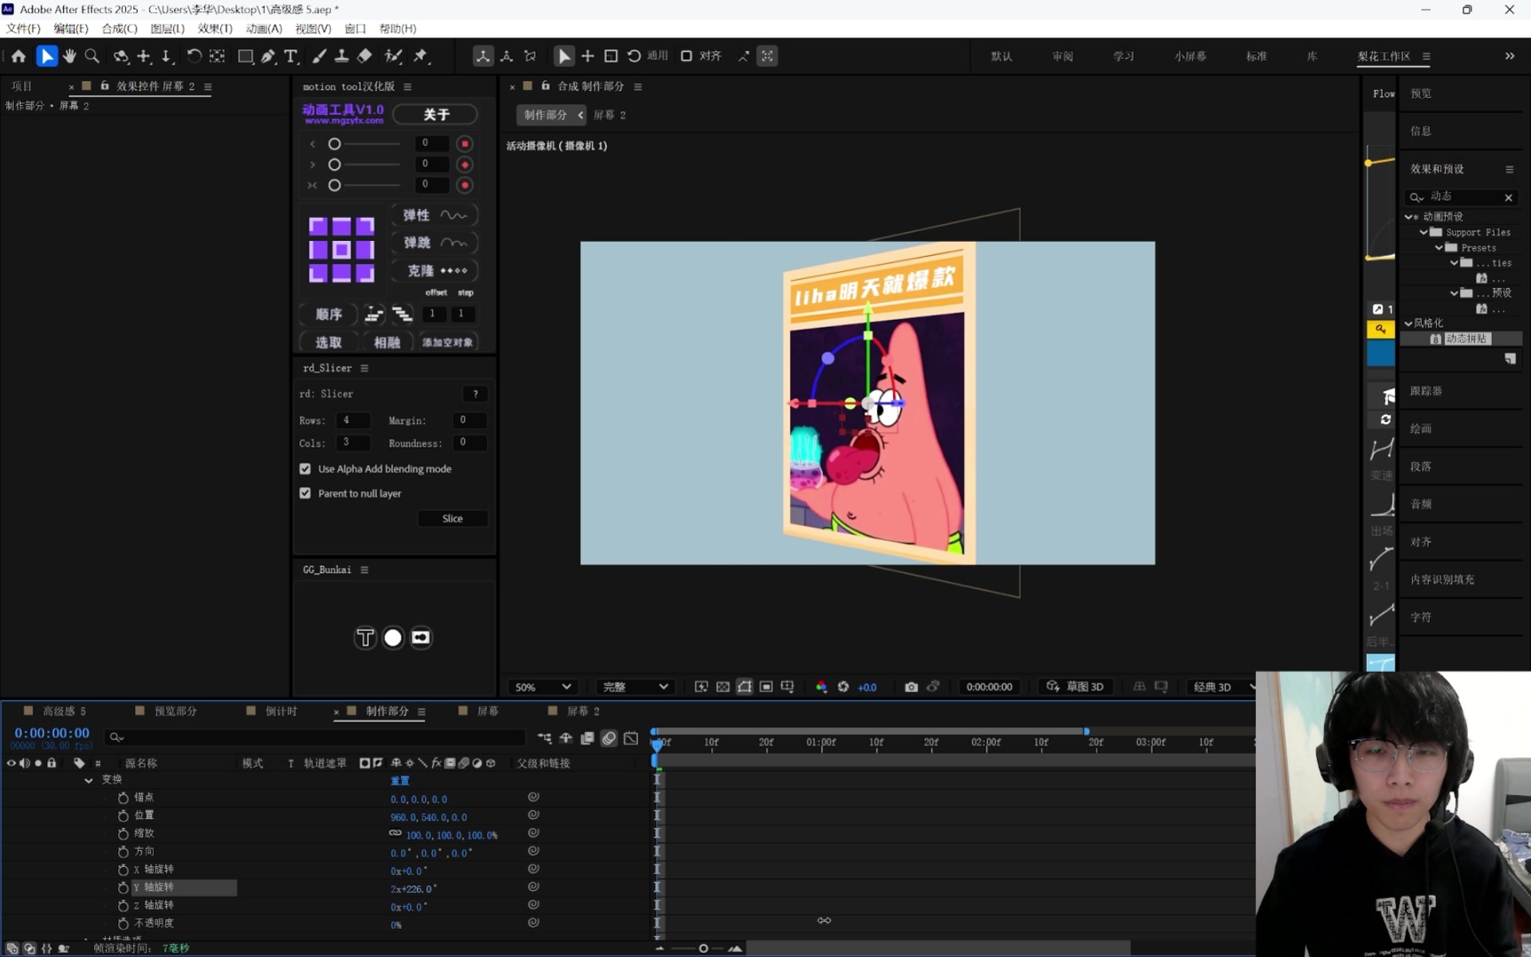
Task: Uncheck Use Alpha Add blending mode
Action: 305,469
